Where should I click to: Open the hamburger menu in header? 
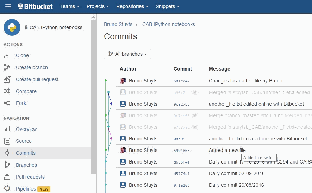8,6
